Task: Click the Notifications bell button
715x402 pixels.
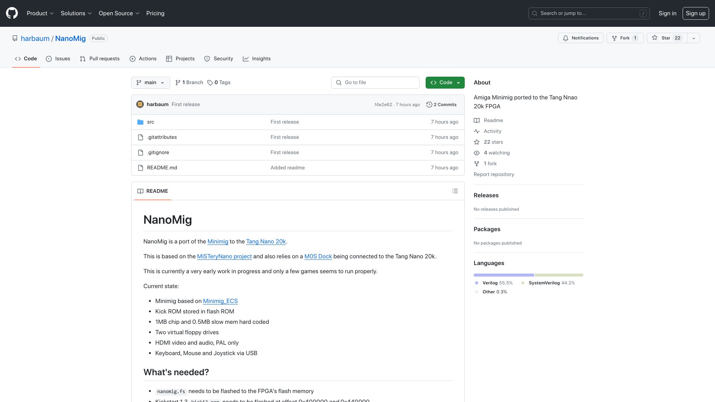Action: tap(581, 38)
